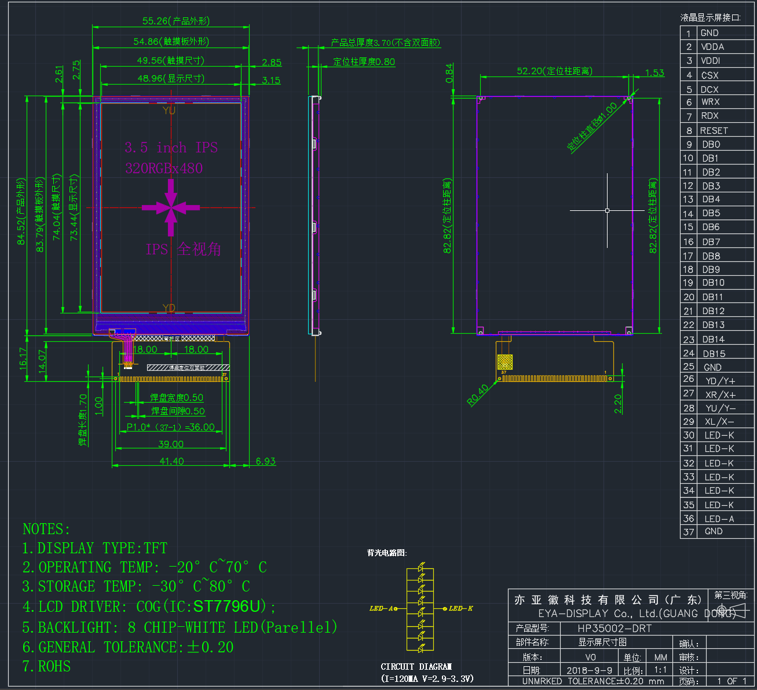Select pin 8 RESET table row
The image size is (757, 690).
click(x=717, y=131)
